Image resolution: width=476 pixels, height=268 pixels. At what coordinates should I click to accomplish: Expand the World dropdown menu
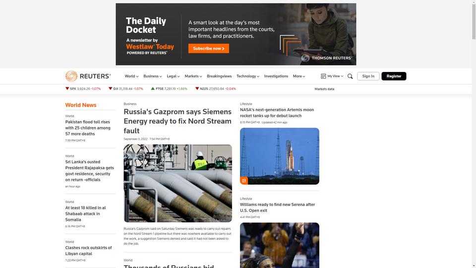click(131, 76)
